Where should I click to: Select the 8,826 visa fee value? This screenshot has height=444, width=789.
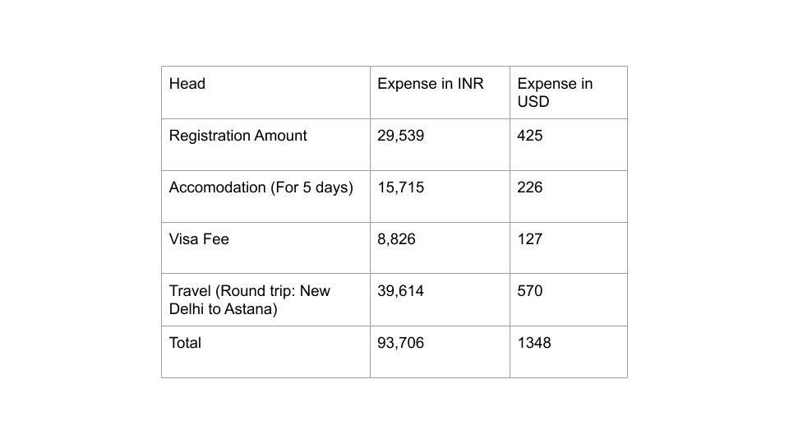point(396,239)
